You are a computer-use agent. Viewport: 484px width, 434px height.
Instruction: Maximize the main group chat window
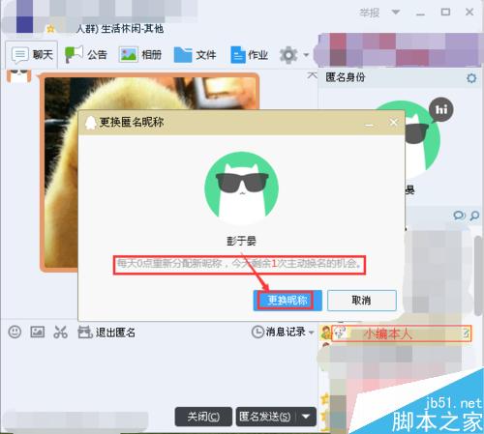pyautogui.click(x=445, y=13)
